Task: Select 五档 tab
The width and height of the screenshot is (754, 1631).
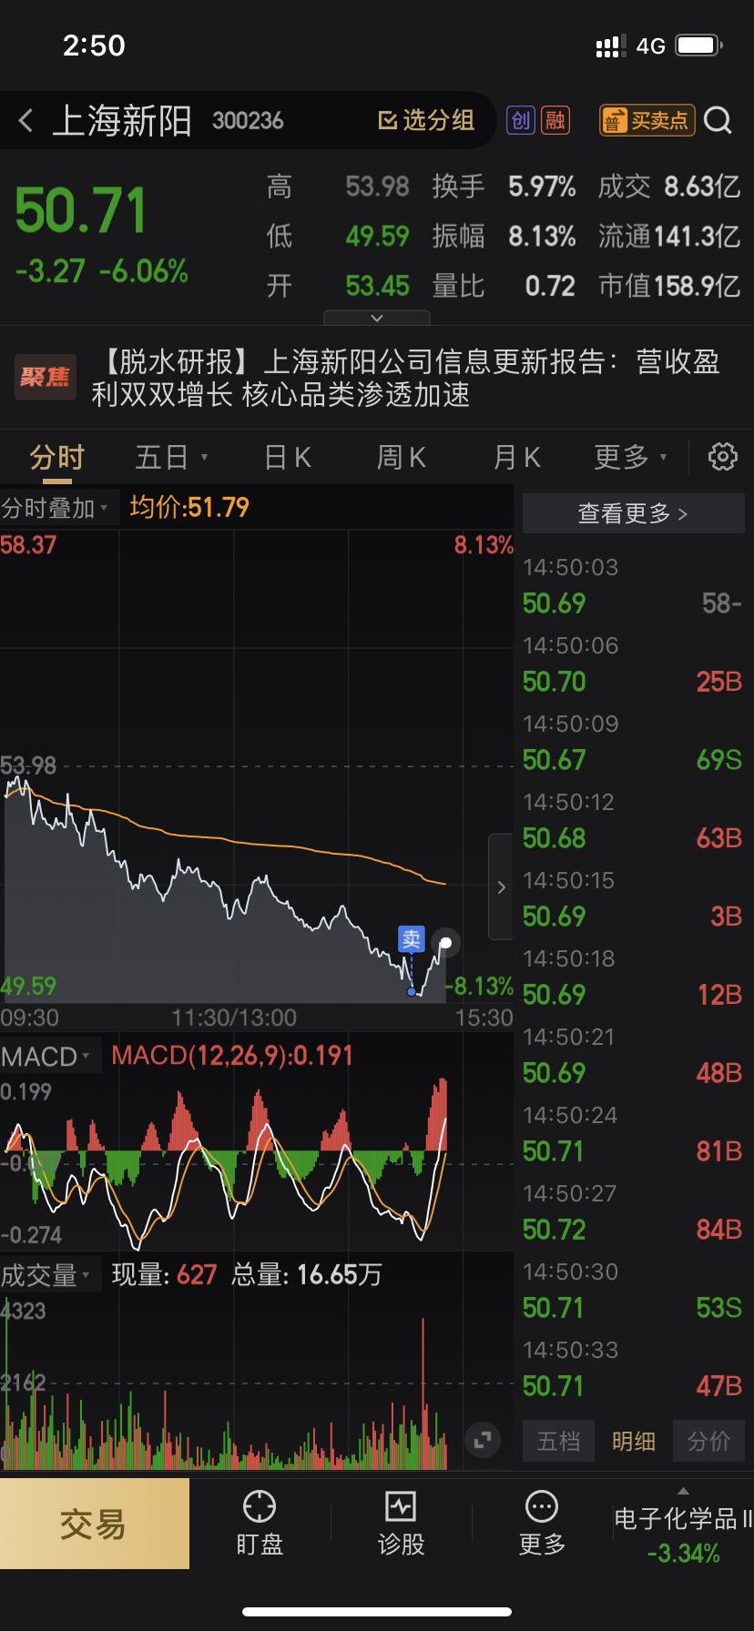Action: pyautogui.click(x=558, y=1441)
